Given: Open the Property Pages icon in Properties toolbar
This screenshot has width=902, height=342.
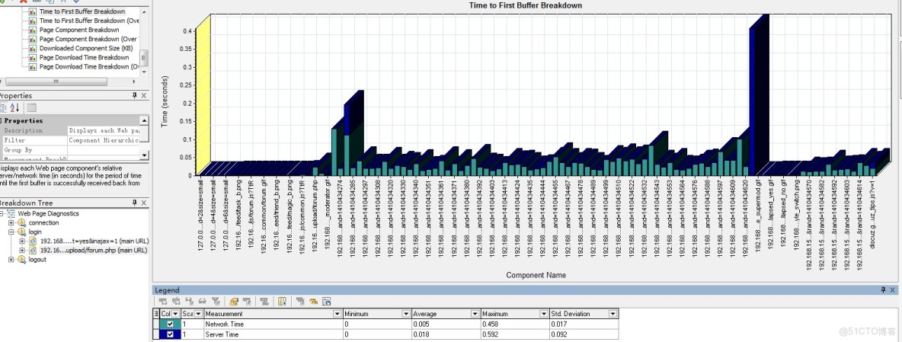Looking at the screenshot, I should [32, 107].
